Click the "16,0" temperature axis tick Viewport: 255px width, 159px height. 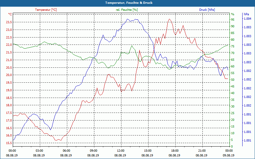pyautogui.click(x=9, y=135)
